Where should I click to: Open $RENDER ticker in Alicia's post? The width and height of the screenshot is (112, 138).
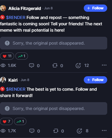16,17
